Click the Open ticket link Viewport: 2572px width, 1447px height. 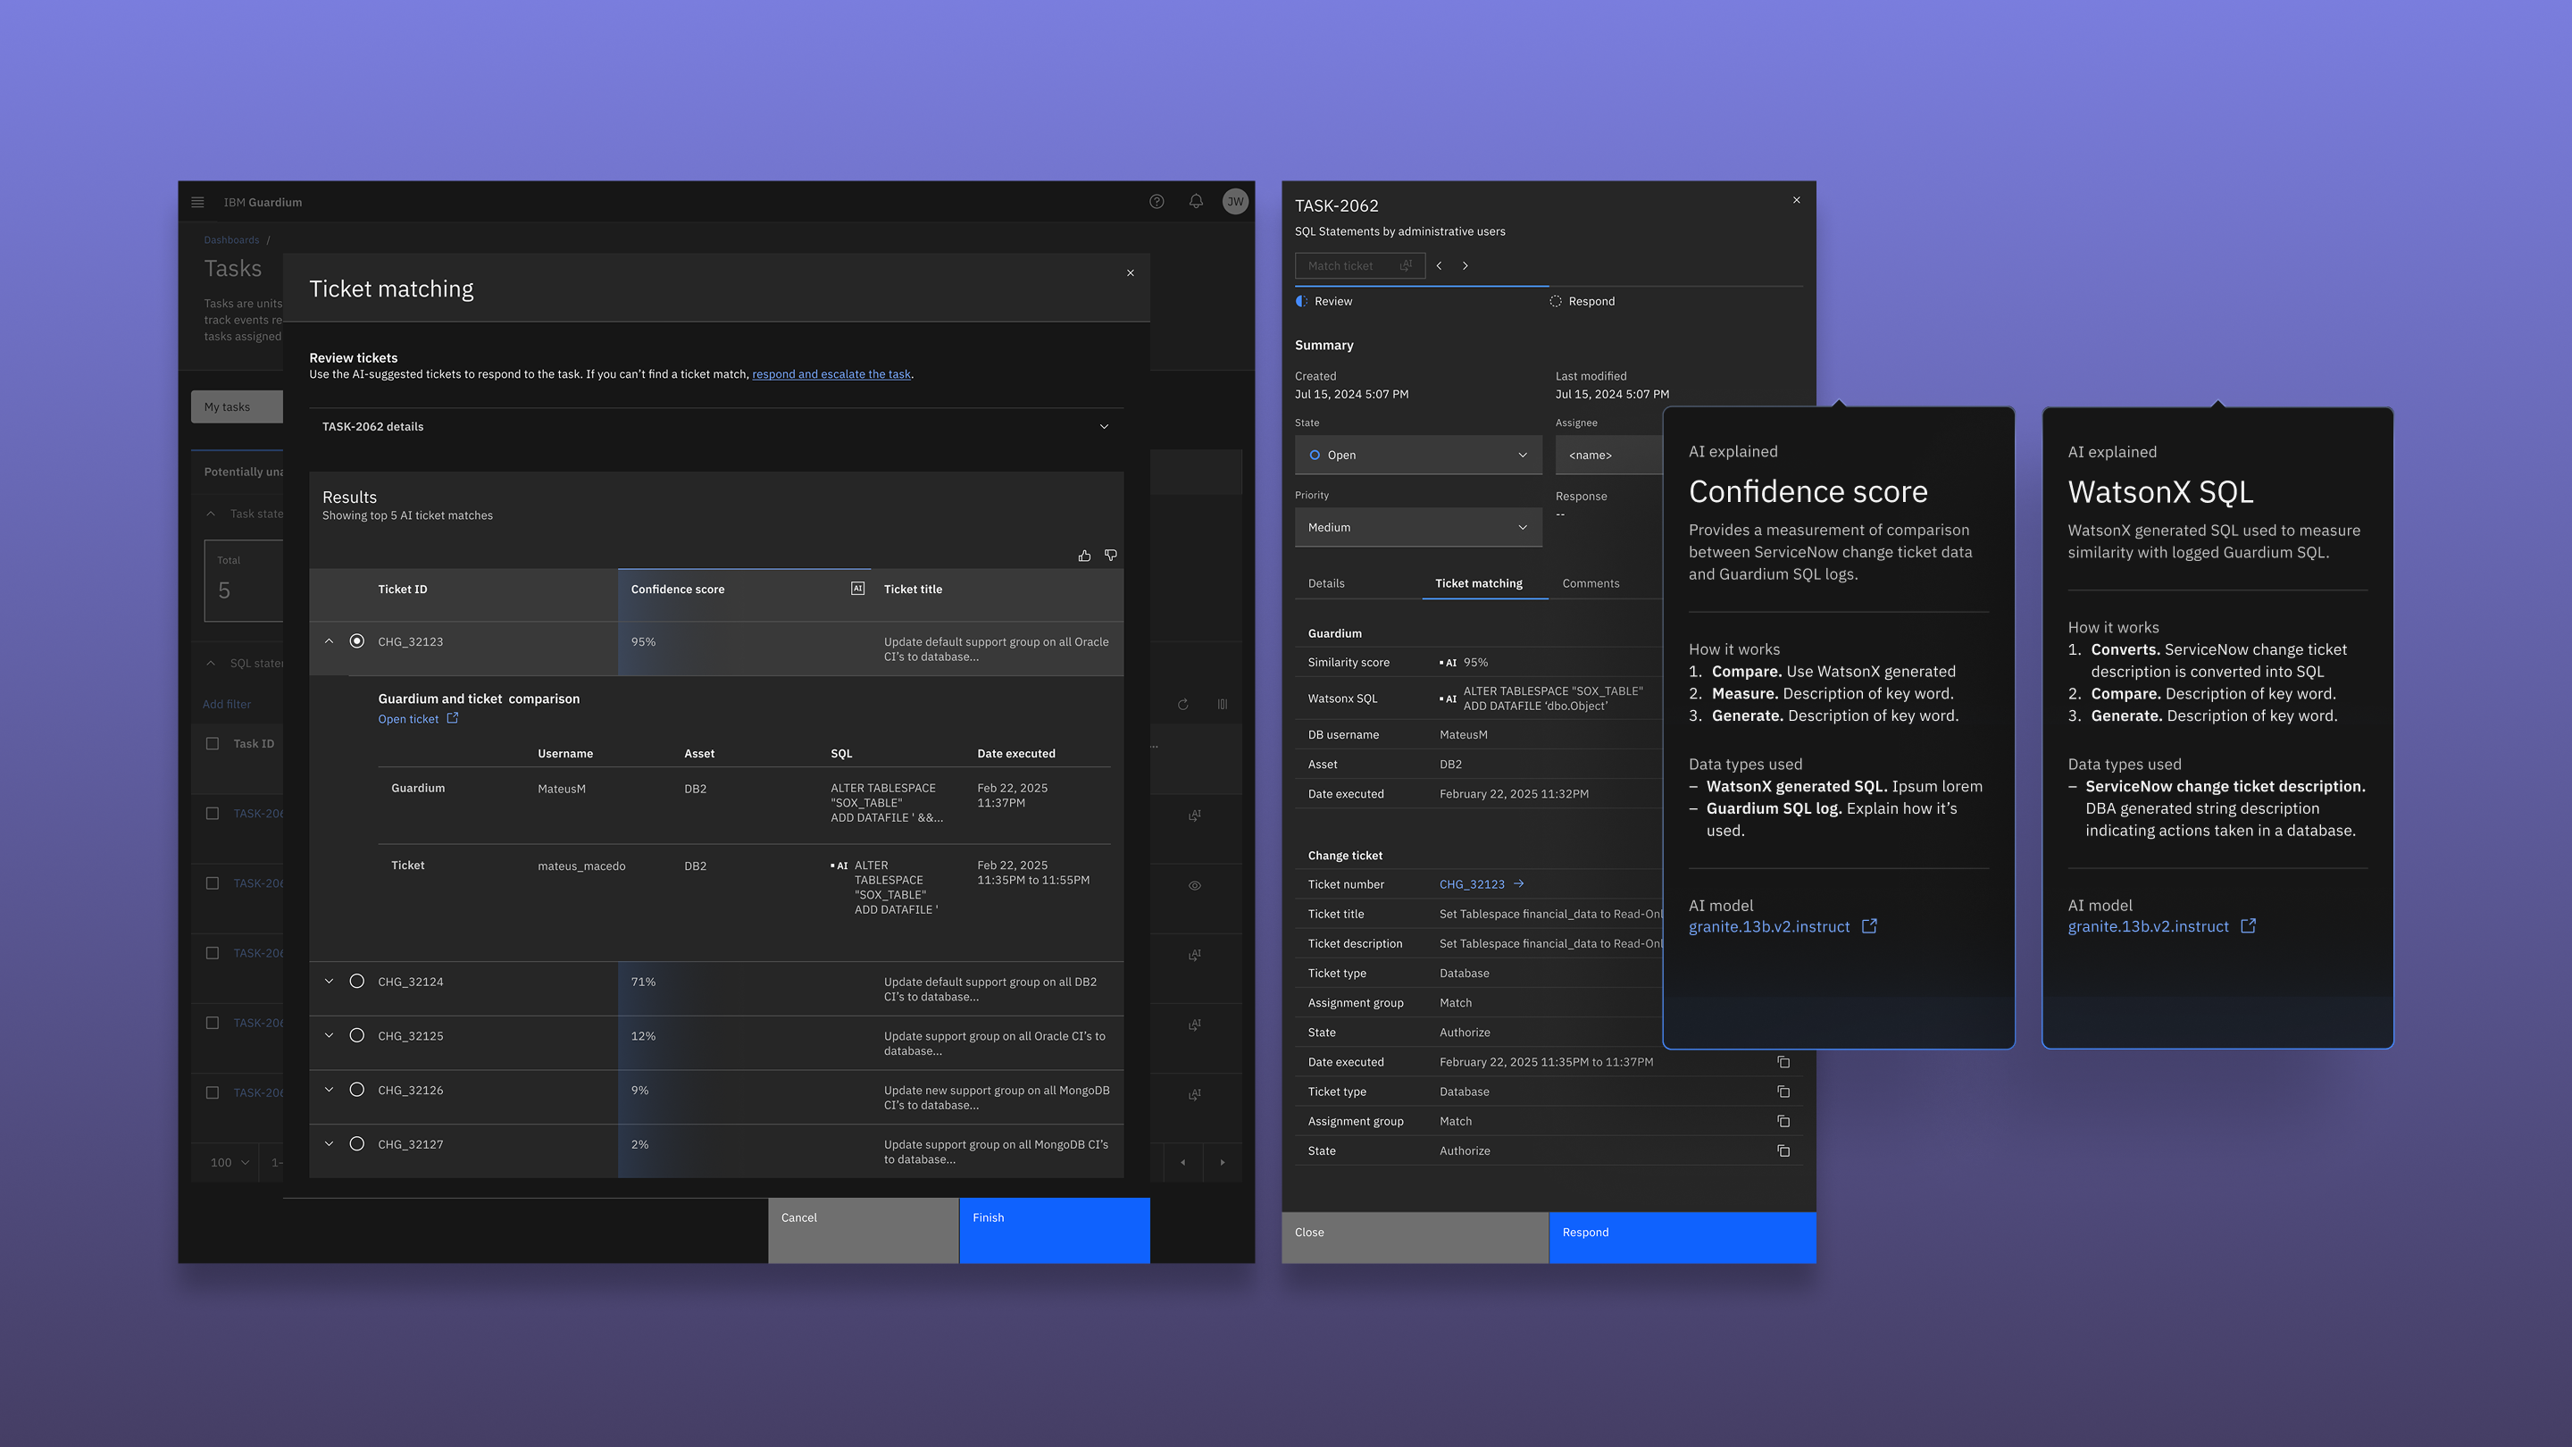click(408, 719)
